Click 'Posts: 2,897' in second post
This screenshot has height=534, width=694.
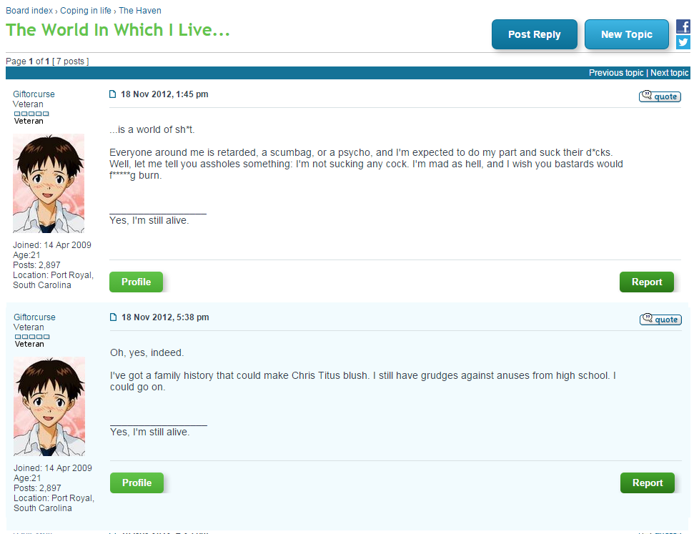[x=37, y=488]
